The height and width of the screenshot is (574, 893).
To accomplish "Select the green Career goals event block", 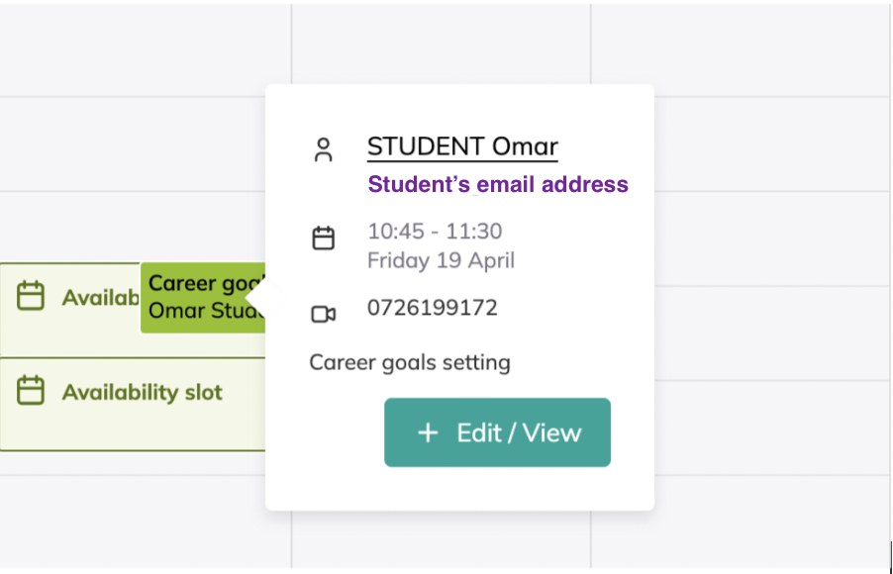I will click(198, 297).
